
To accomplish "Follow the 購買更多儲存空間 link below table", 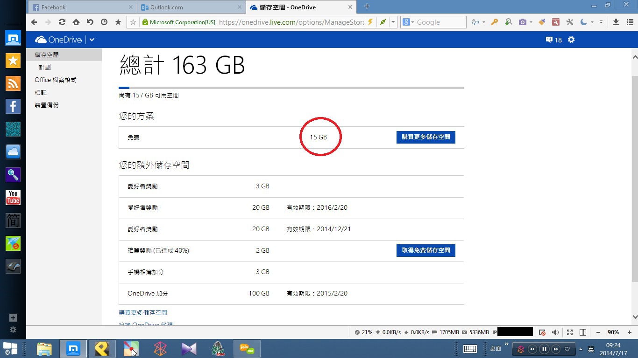I will pyautogui.click(x=143, y=312).
